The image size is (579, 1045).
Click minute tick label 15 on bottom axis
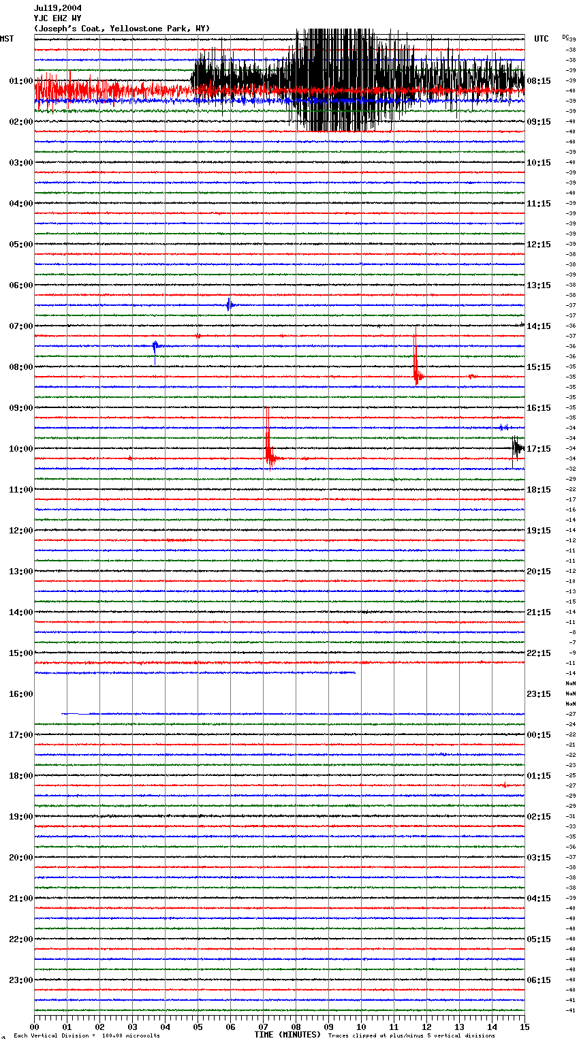click(x=525, y=1027)
